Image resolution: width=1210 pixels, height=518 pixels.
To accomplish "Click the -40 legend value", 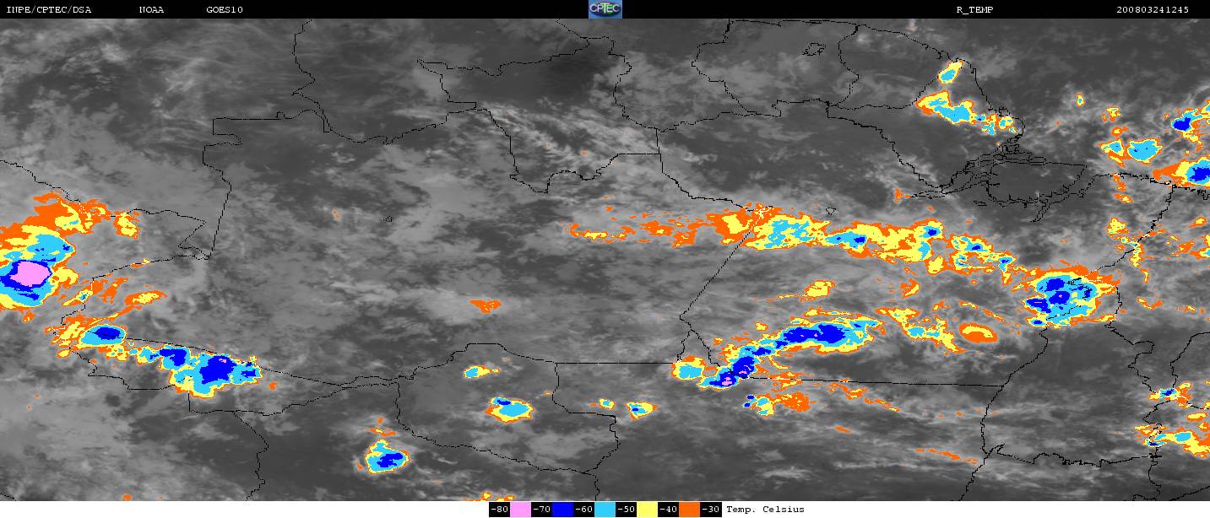I will tap(668, 510).
